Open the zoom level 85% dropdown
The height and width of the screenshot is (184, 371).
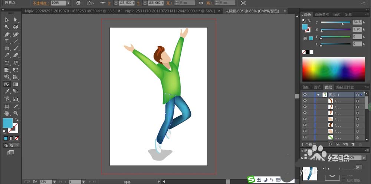[54, 182]
